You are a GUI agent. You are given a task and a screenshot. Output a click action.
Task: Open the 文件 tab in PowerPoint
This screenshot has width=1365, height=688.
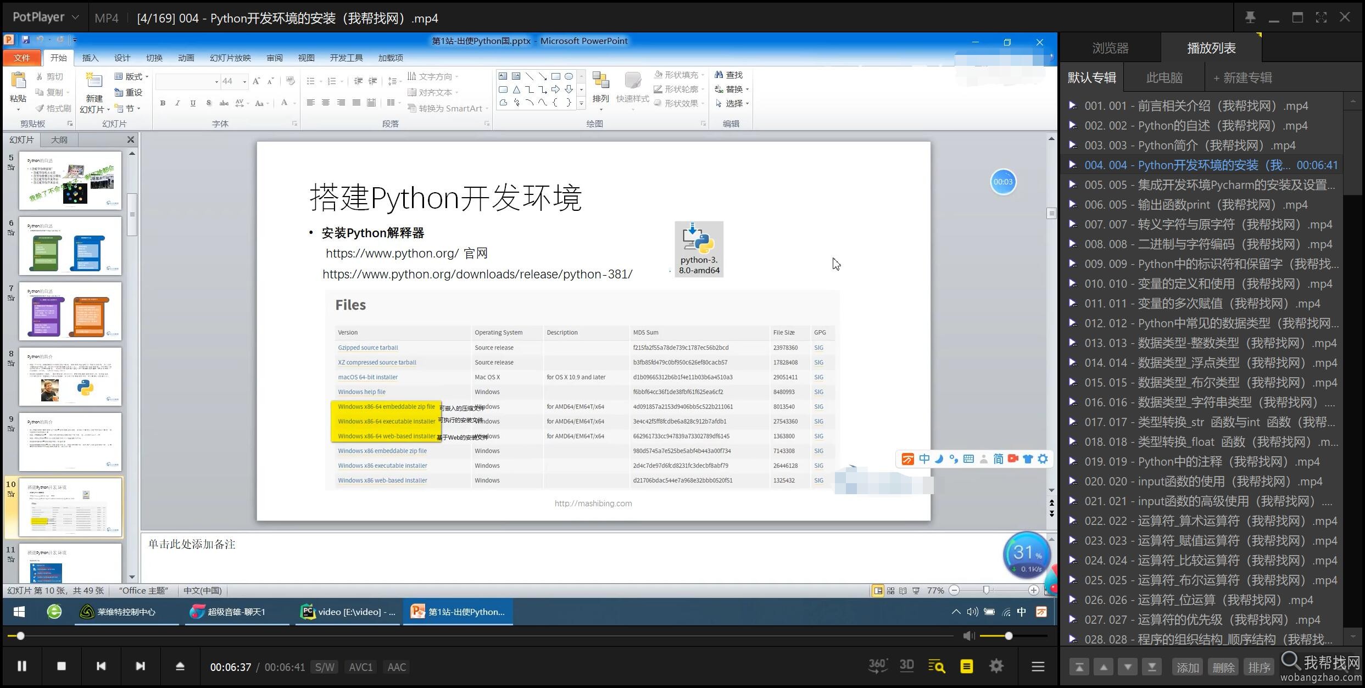22,58
